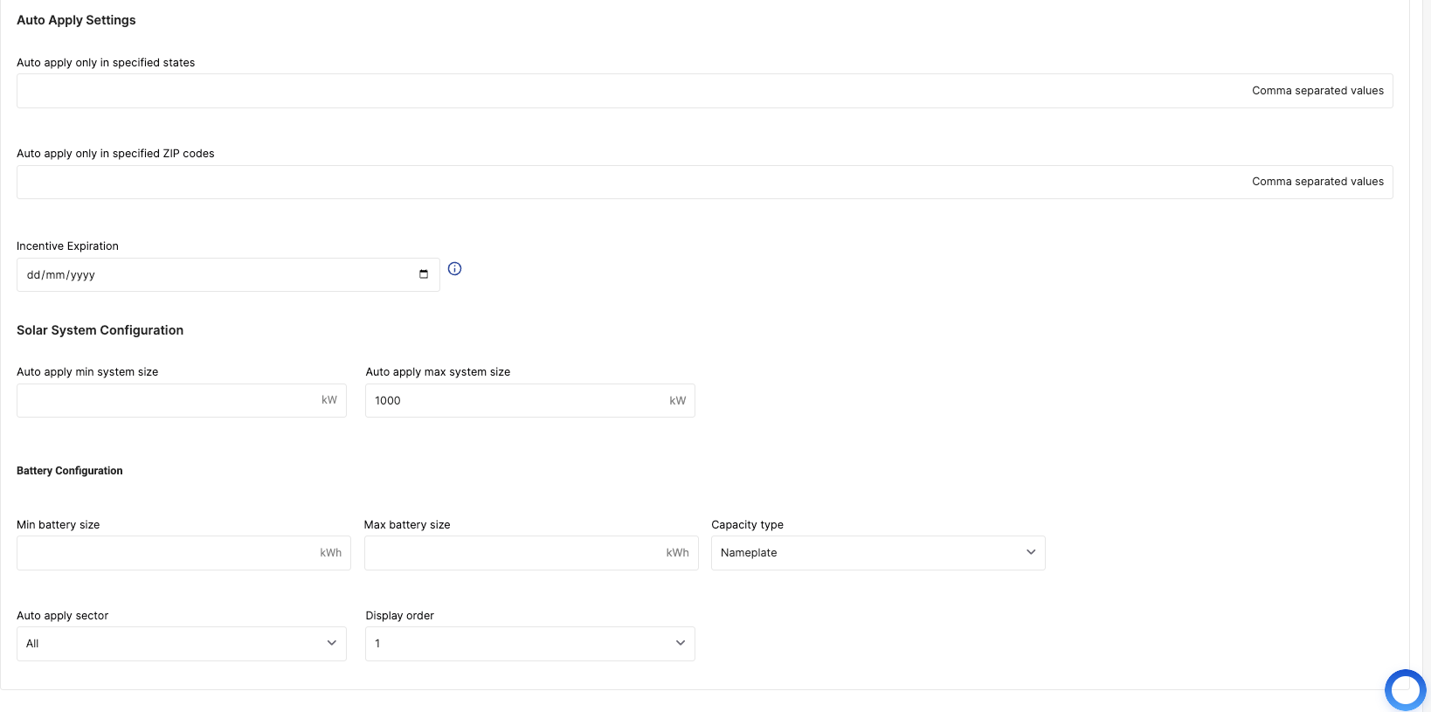Click the Incentive Expiration label

tap(67, 246)
